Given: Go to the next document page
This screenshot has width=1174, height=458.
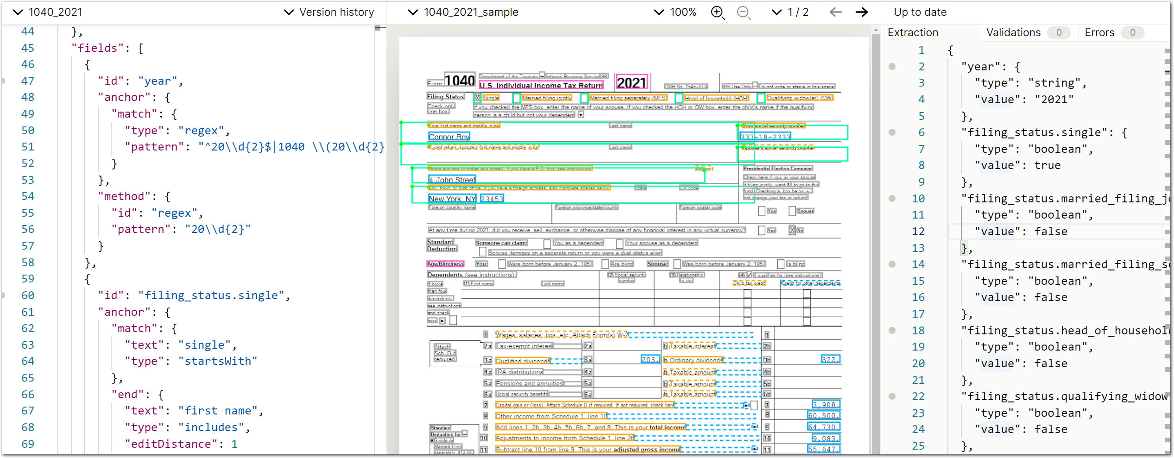Looking at the screenshot, I should click(862, 12).
